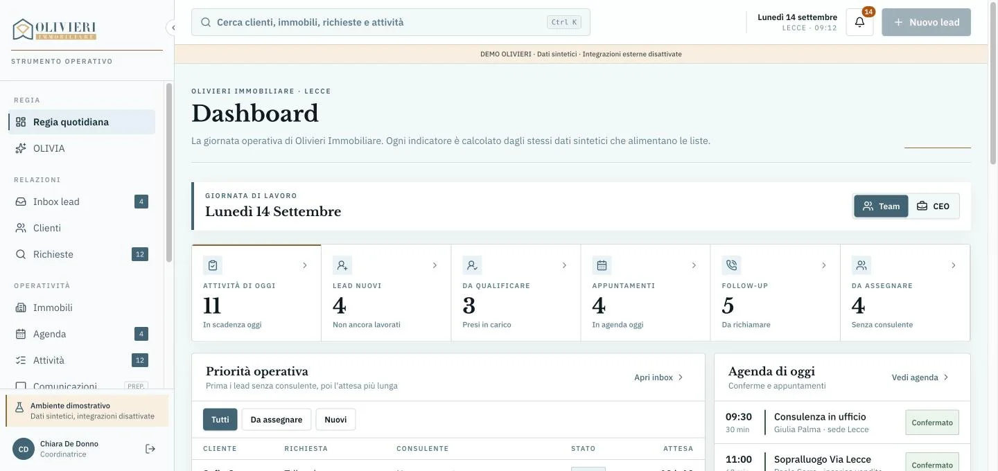Viewport: 998px width, 471px height.
Task: Switch to the CEO view
Action: [933, 206]
